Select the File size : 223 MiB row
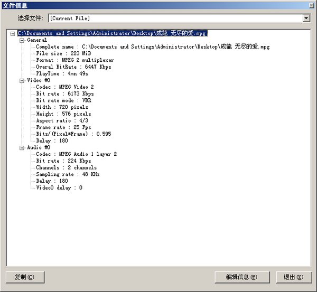Viewport: 317px width, 292px height. tap(63, 53)
